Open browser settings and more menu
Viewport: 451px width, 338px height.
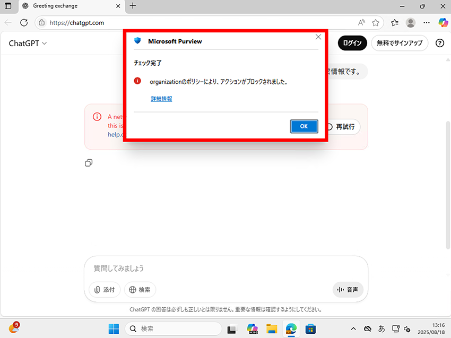pyautogui.click(x=427, y=23)
